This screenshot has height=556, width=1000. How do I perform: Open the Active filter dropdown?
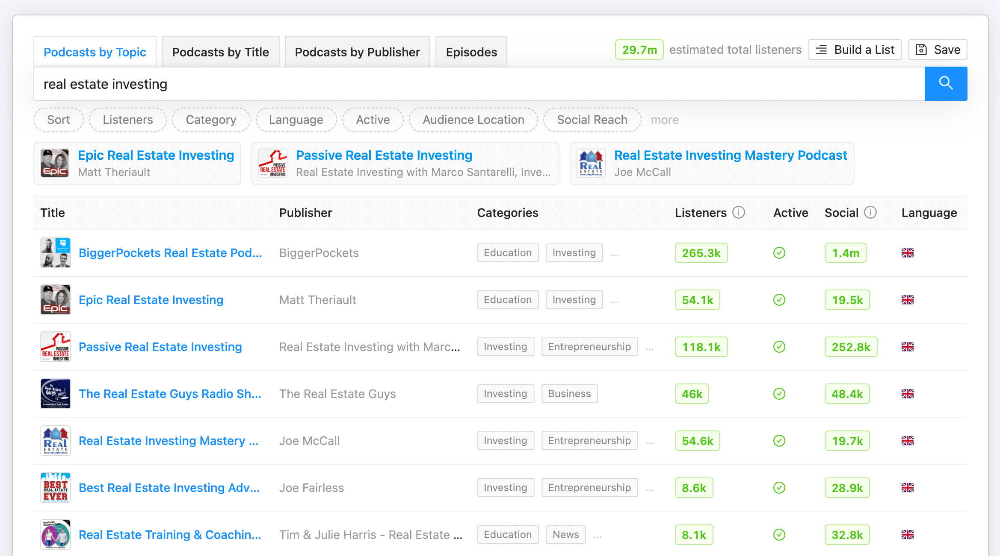point(373,120)
